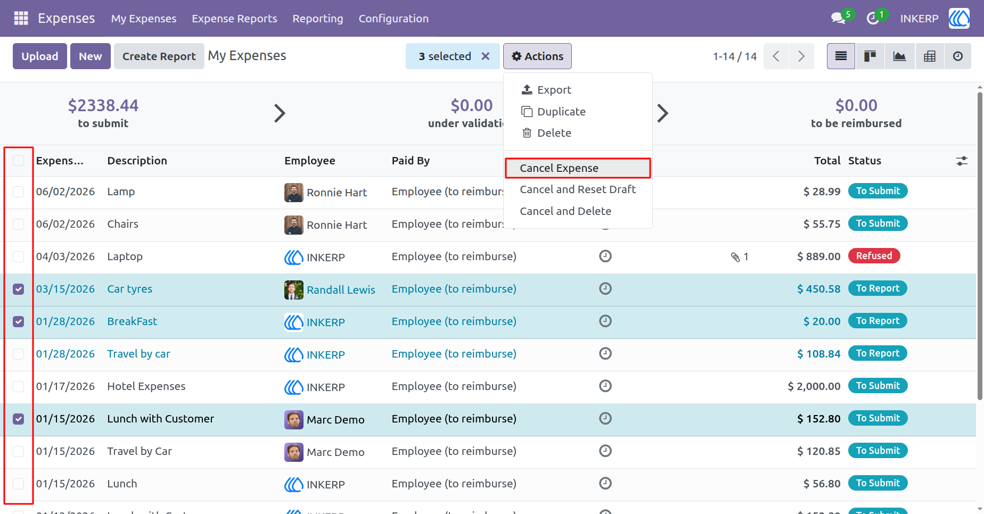The height and width of the screenshot is (514, 984).
Task: Clear the 3 selected records
Action: click(486, 56)
